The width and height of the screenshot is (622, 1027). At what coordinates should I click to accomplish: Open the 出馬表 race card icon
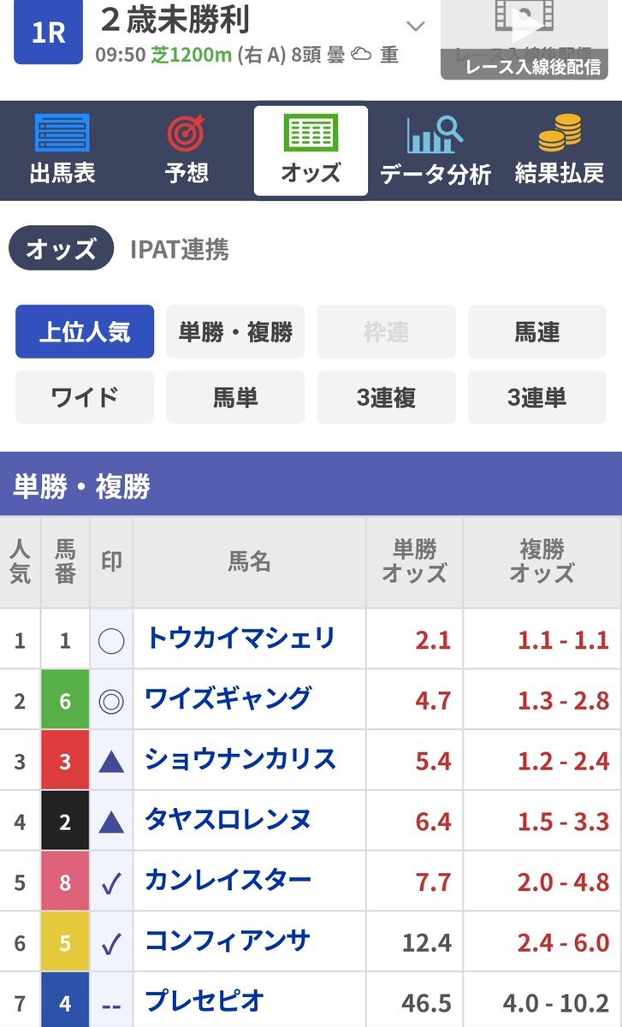click(x=62, y=134)
